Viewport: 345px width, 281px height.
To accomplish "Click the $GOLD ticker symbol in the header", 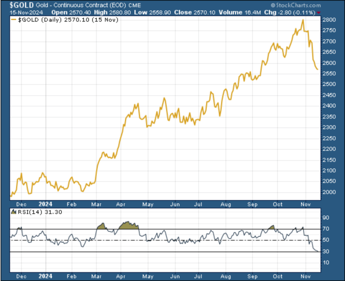I will pyautogui.click(x=22, y=5).
